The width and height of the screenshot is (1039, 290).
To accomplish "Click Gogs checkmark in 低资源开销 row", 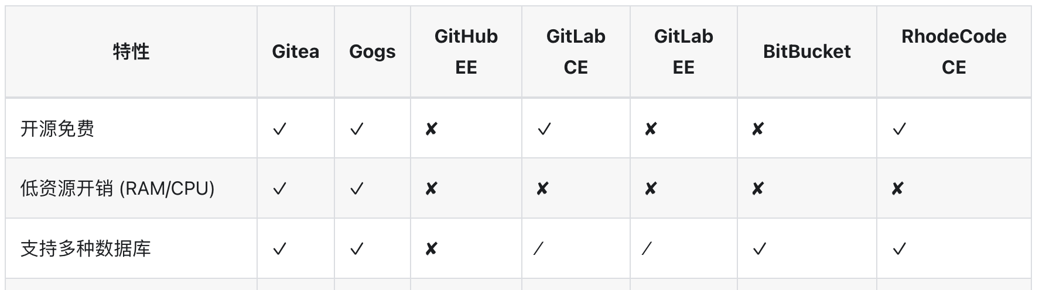I will (356, 189).
